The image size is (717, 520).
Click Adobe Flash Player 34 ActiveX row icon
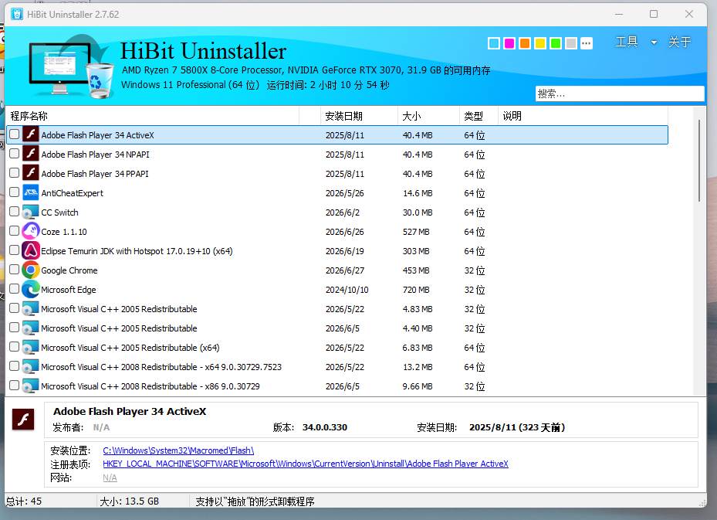click(31, 134)
